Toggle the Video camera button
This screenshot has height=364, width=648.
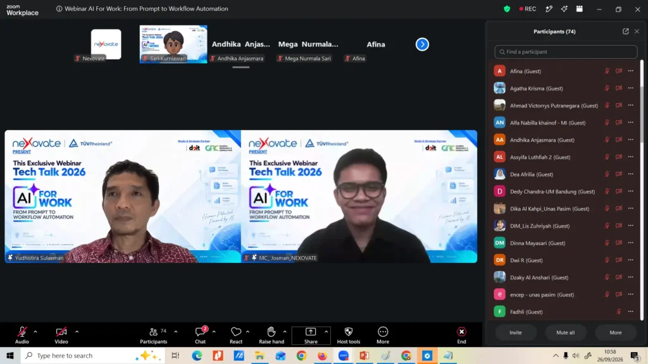coord(61,335)
